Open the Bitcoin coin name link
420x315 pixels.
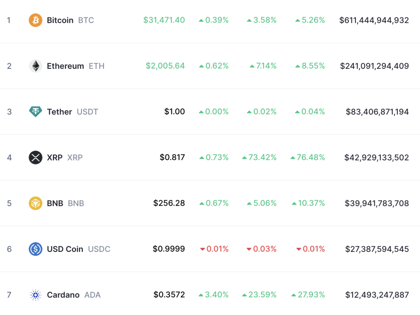click(x=60, y=20)
